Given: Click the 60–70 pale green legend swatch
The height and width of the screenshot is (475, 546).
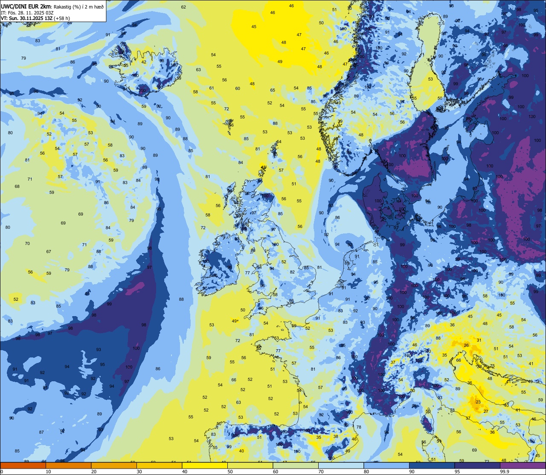Looking at the screenshot, I should [296, 465].
